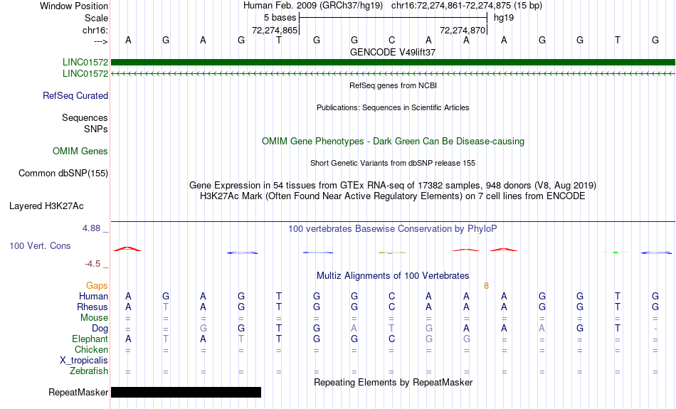Click the leftmost red PhyloP conservation peak
The height and width of the screenshot is (409, 676).
pyautogui.click(x=127, y=249)
